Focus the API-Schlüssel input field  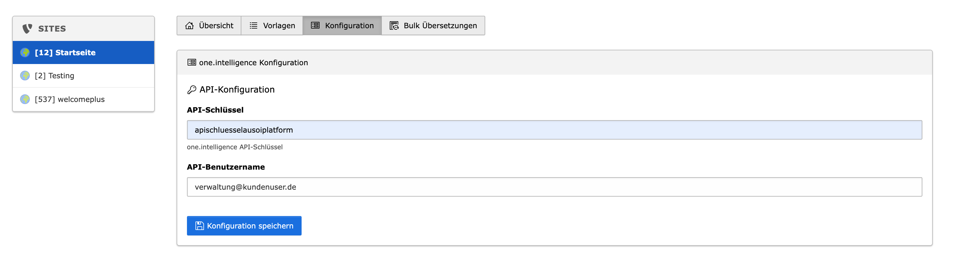554,130
